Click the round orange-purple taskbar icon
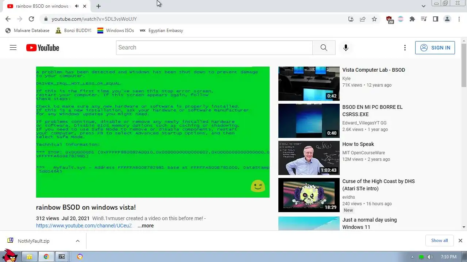 (x=80, y=257)
